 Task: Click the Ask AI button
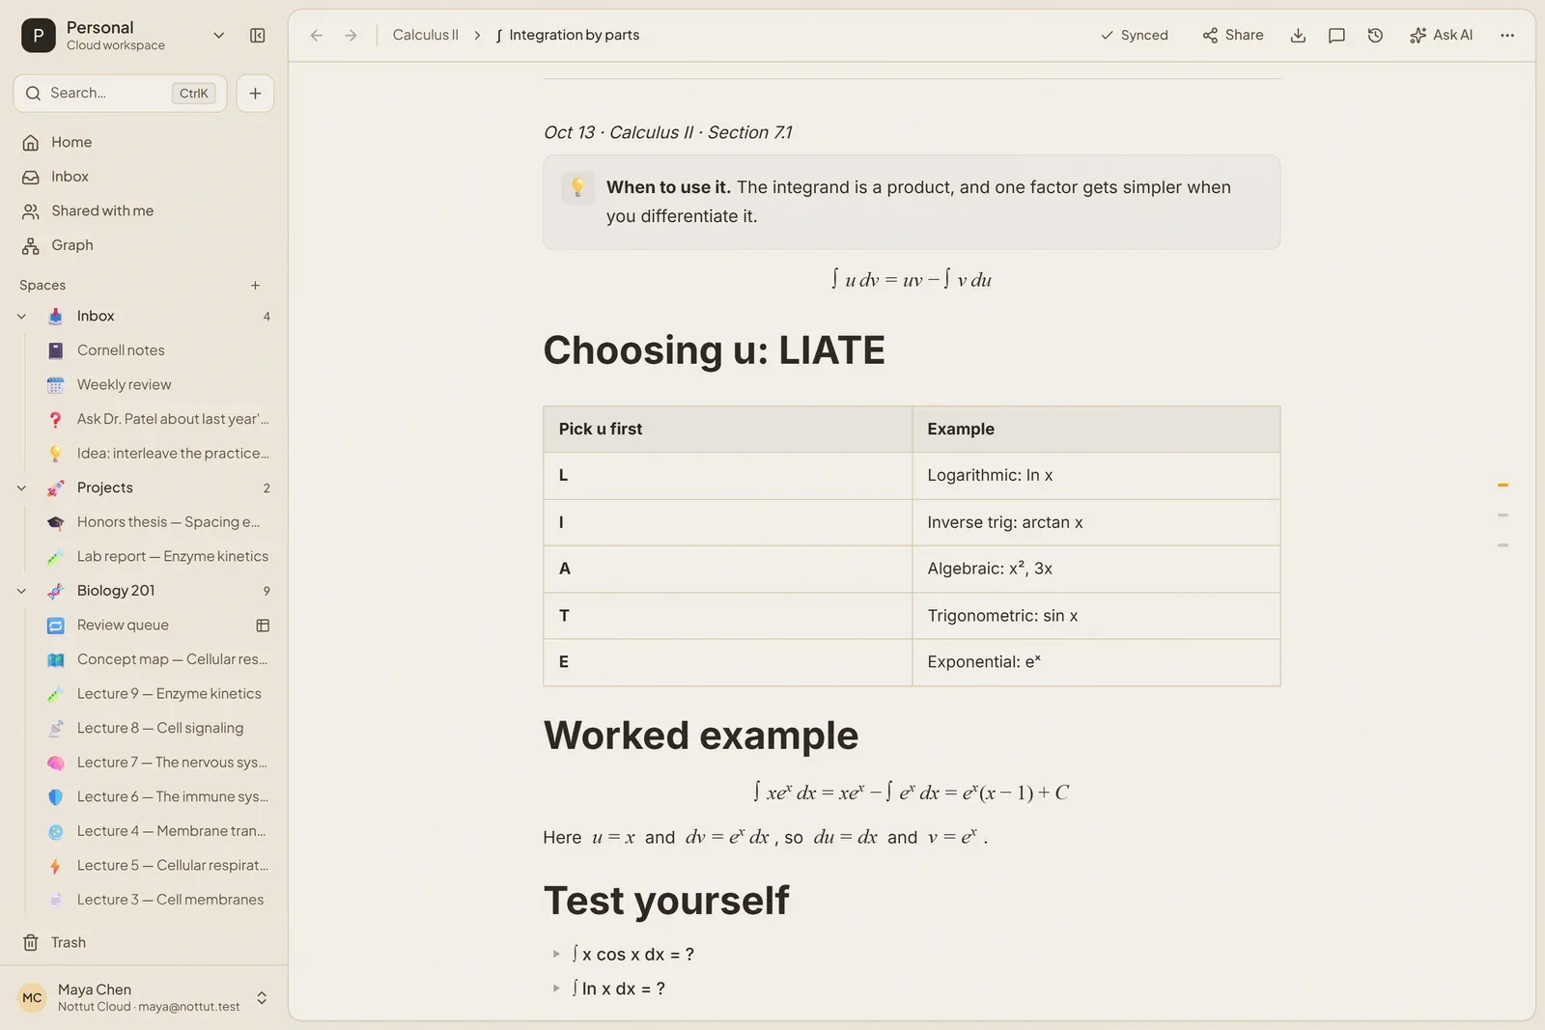[1441, 36]
